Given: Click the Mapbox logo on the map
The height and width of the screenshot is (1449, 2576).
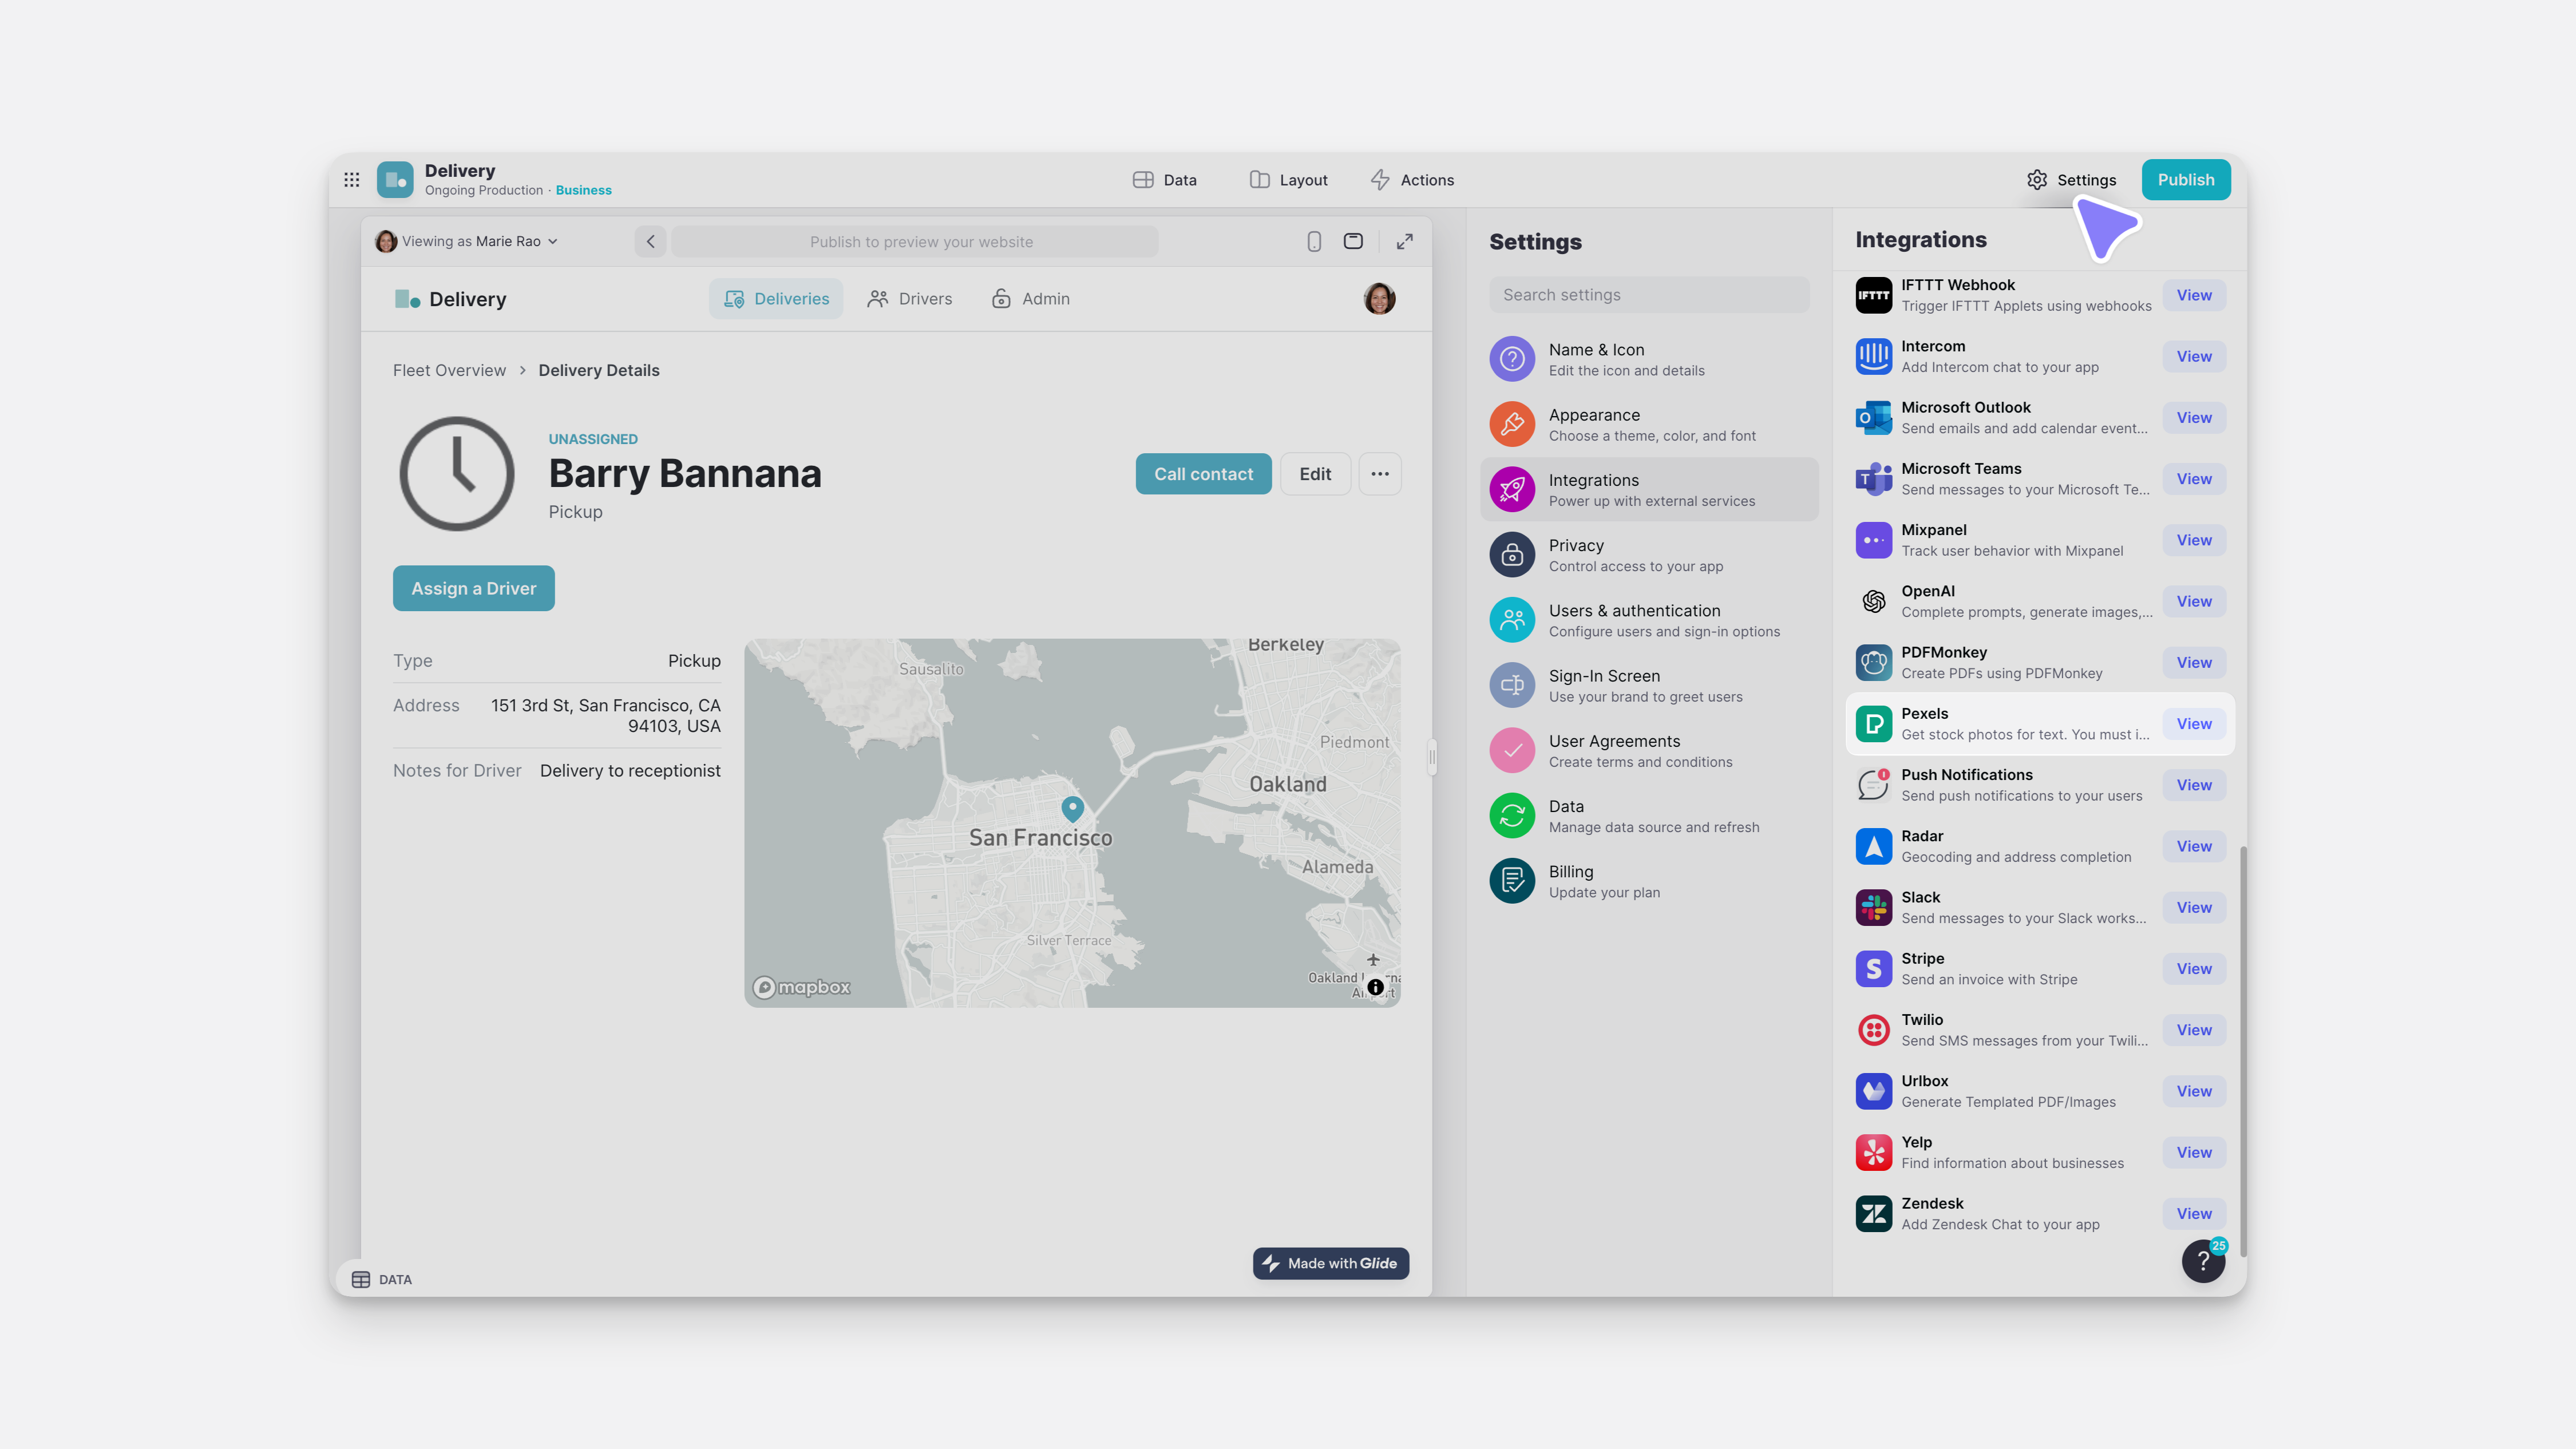Looking at the screenshot, I should (x=800, y=987).
